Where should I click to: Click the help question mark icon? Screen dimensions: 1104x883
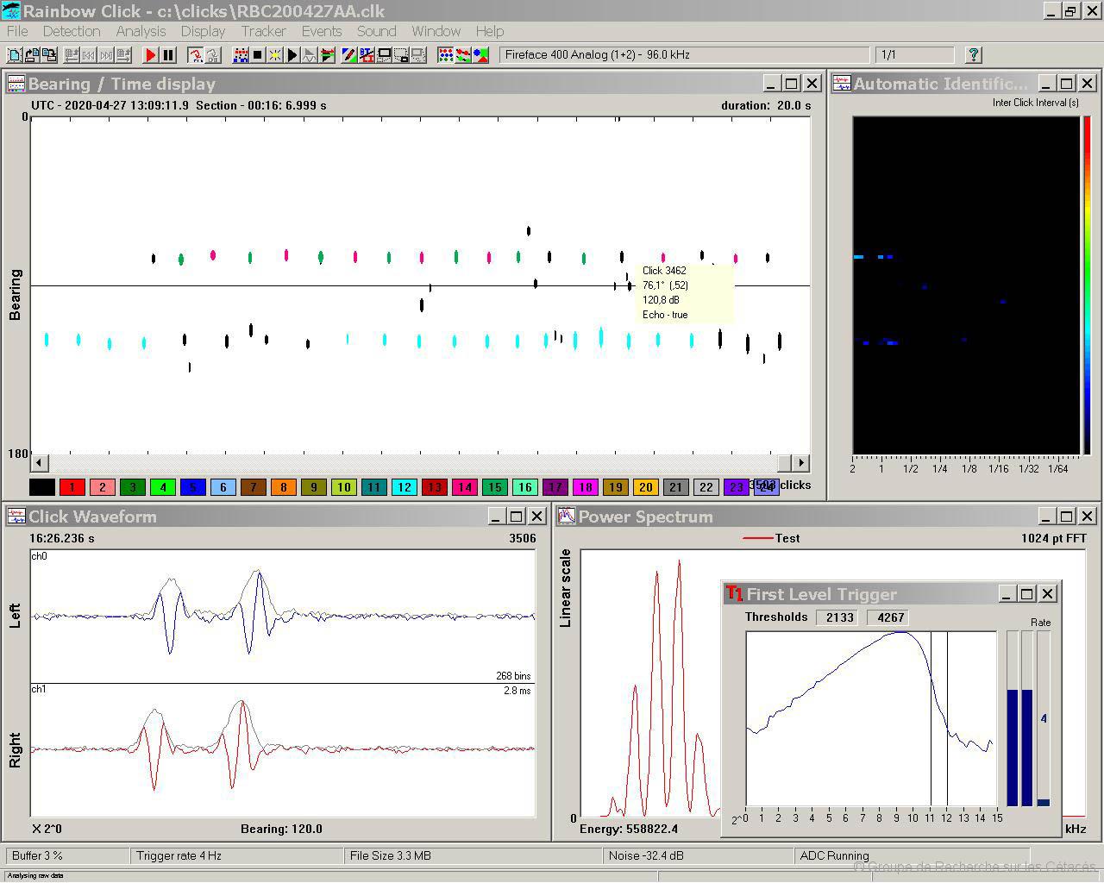(x=974, y=55)
